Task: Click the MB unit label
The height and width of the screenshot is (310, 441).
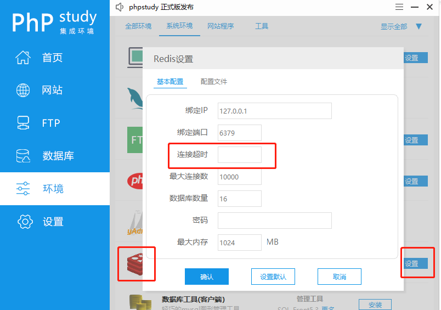Action: (273, 242)
